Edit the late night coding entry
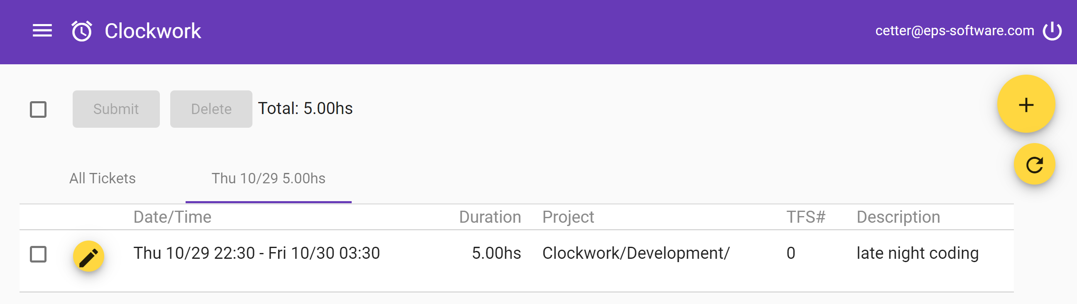The width and height of the screenshot is (1077, 304). click(88, 256)
